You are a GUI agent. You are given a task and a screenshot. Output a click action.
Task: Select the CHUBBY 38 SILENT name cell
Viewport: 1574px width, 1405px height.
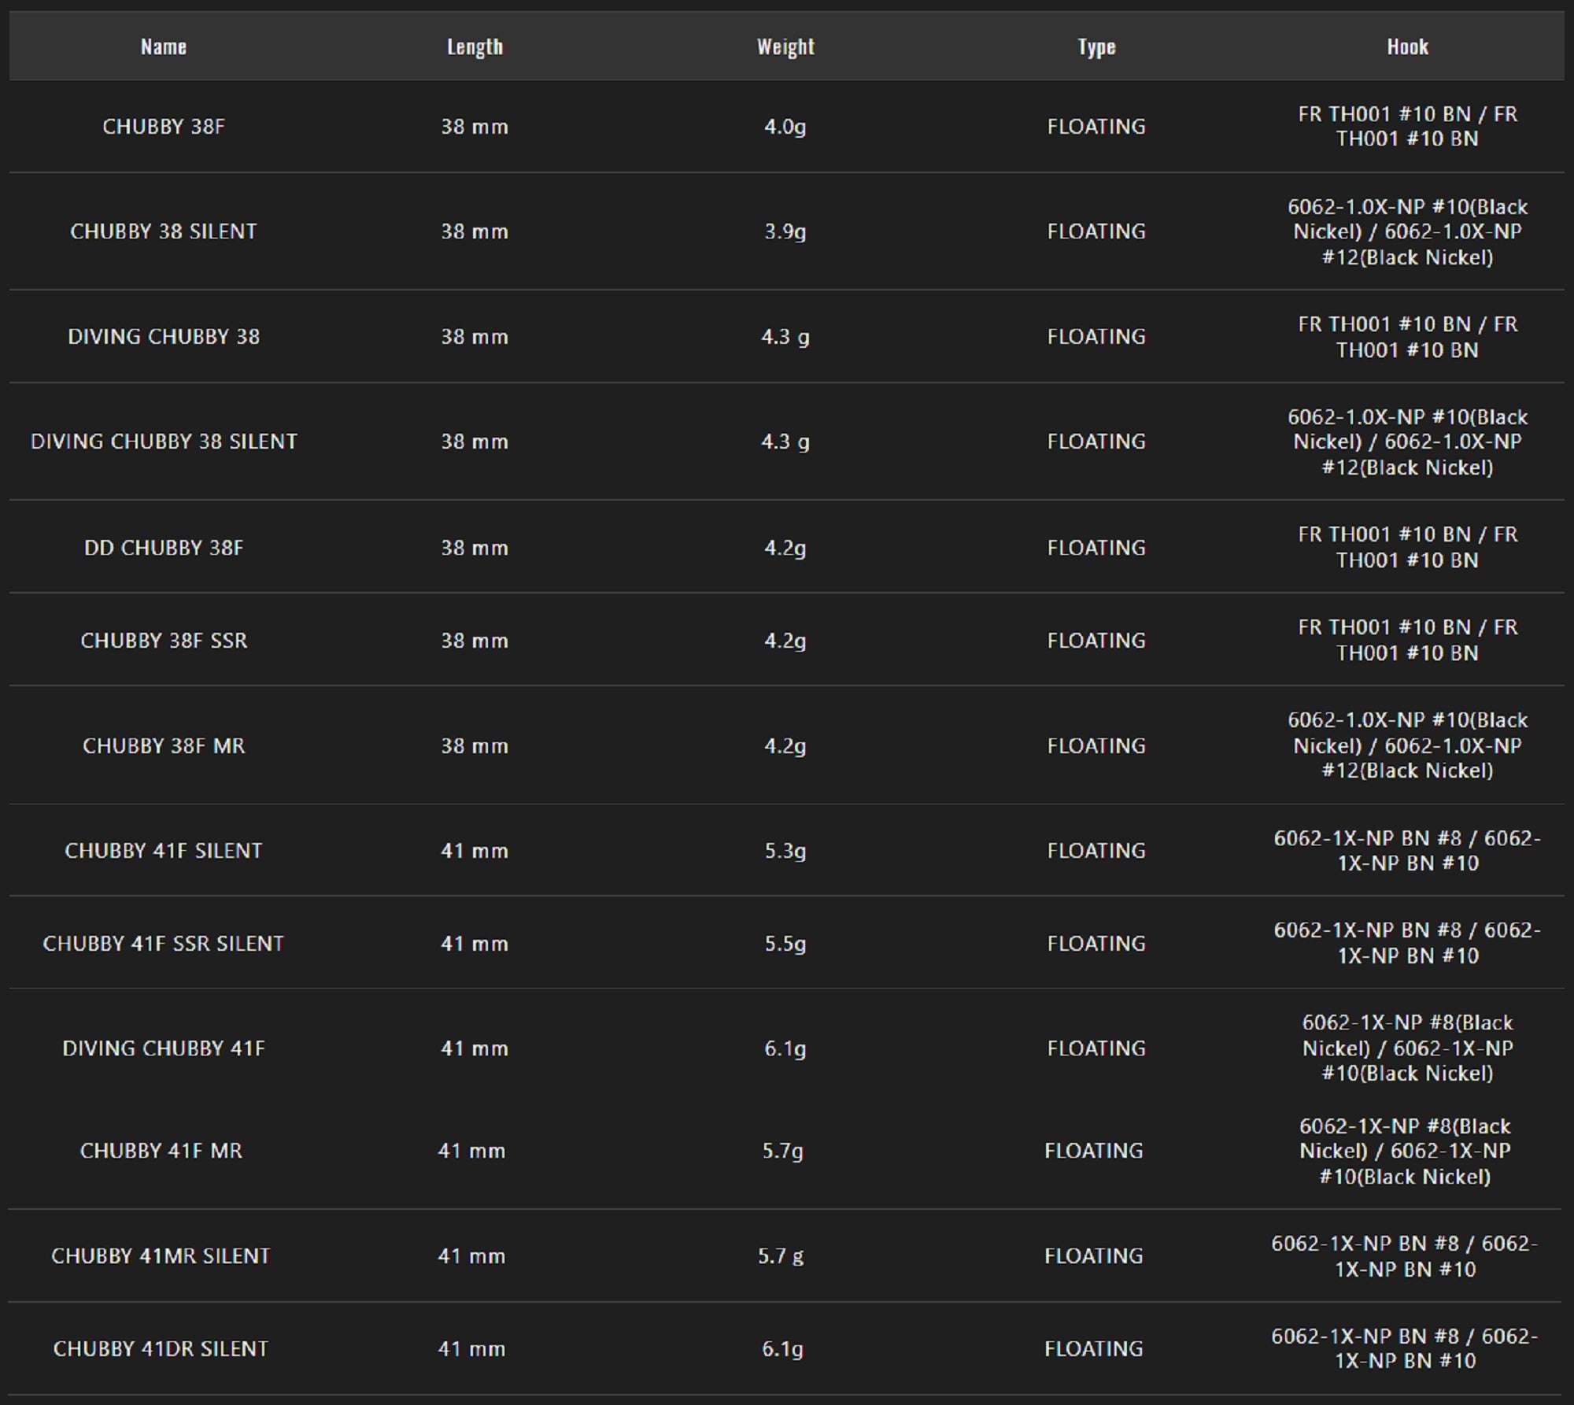[164, 231]
